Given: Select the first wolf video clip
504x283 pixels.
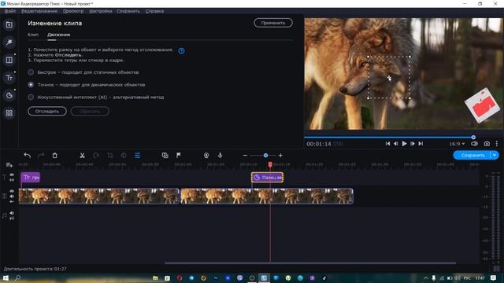Looking at the screenshot, I should click(99, 196).
